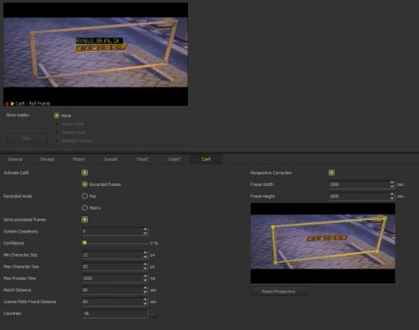
Task: Open the Countries browse ellipsis button
Action: pyautogui.click(x=153, y=313)
